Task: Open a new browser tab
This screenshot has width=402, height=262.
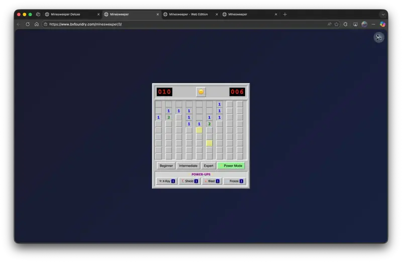Action: (x=285, y=15)
